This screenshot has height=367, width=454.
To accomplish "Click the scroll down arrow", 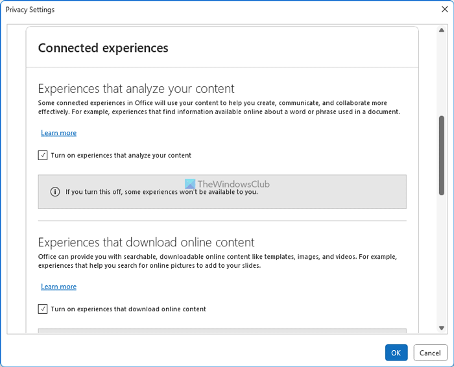I will (x=442, y=328).
